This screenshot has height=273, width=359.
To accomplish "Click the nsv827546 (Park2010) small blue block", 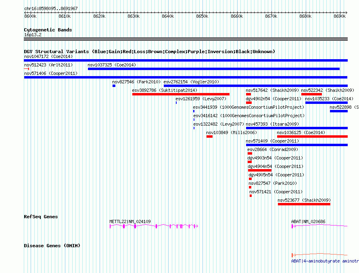I will tap(114, 86).
